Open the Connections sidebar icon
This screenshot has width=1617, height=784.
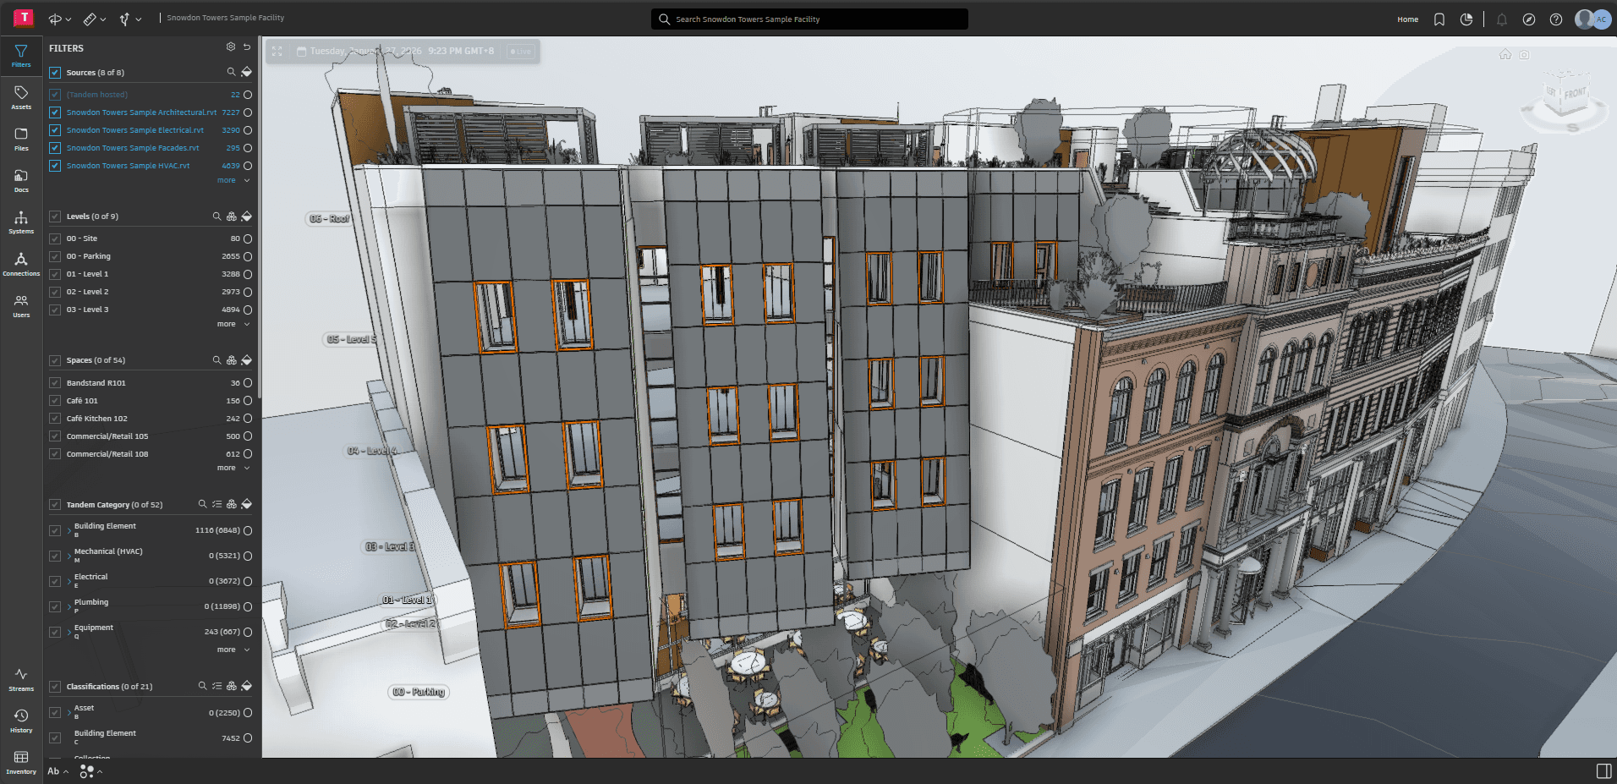(x=21, y=264)
